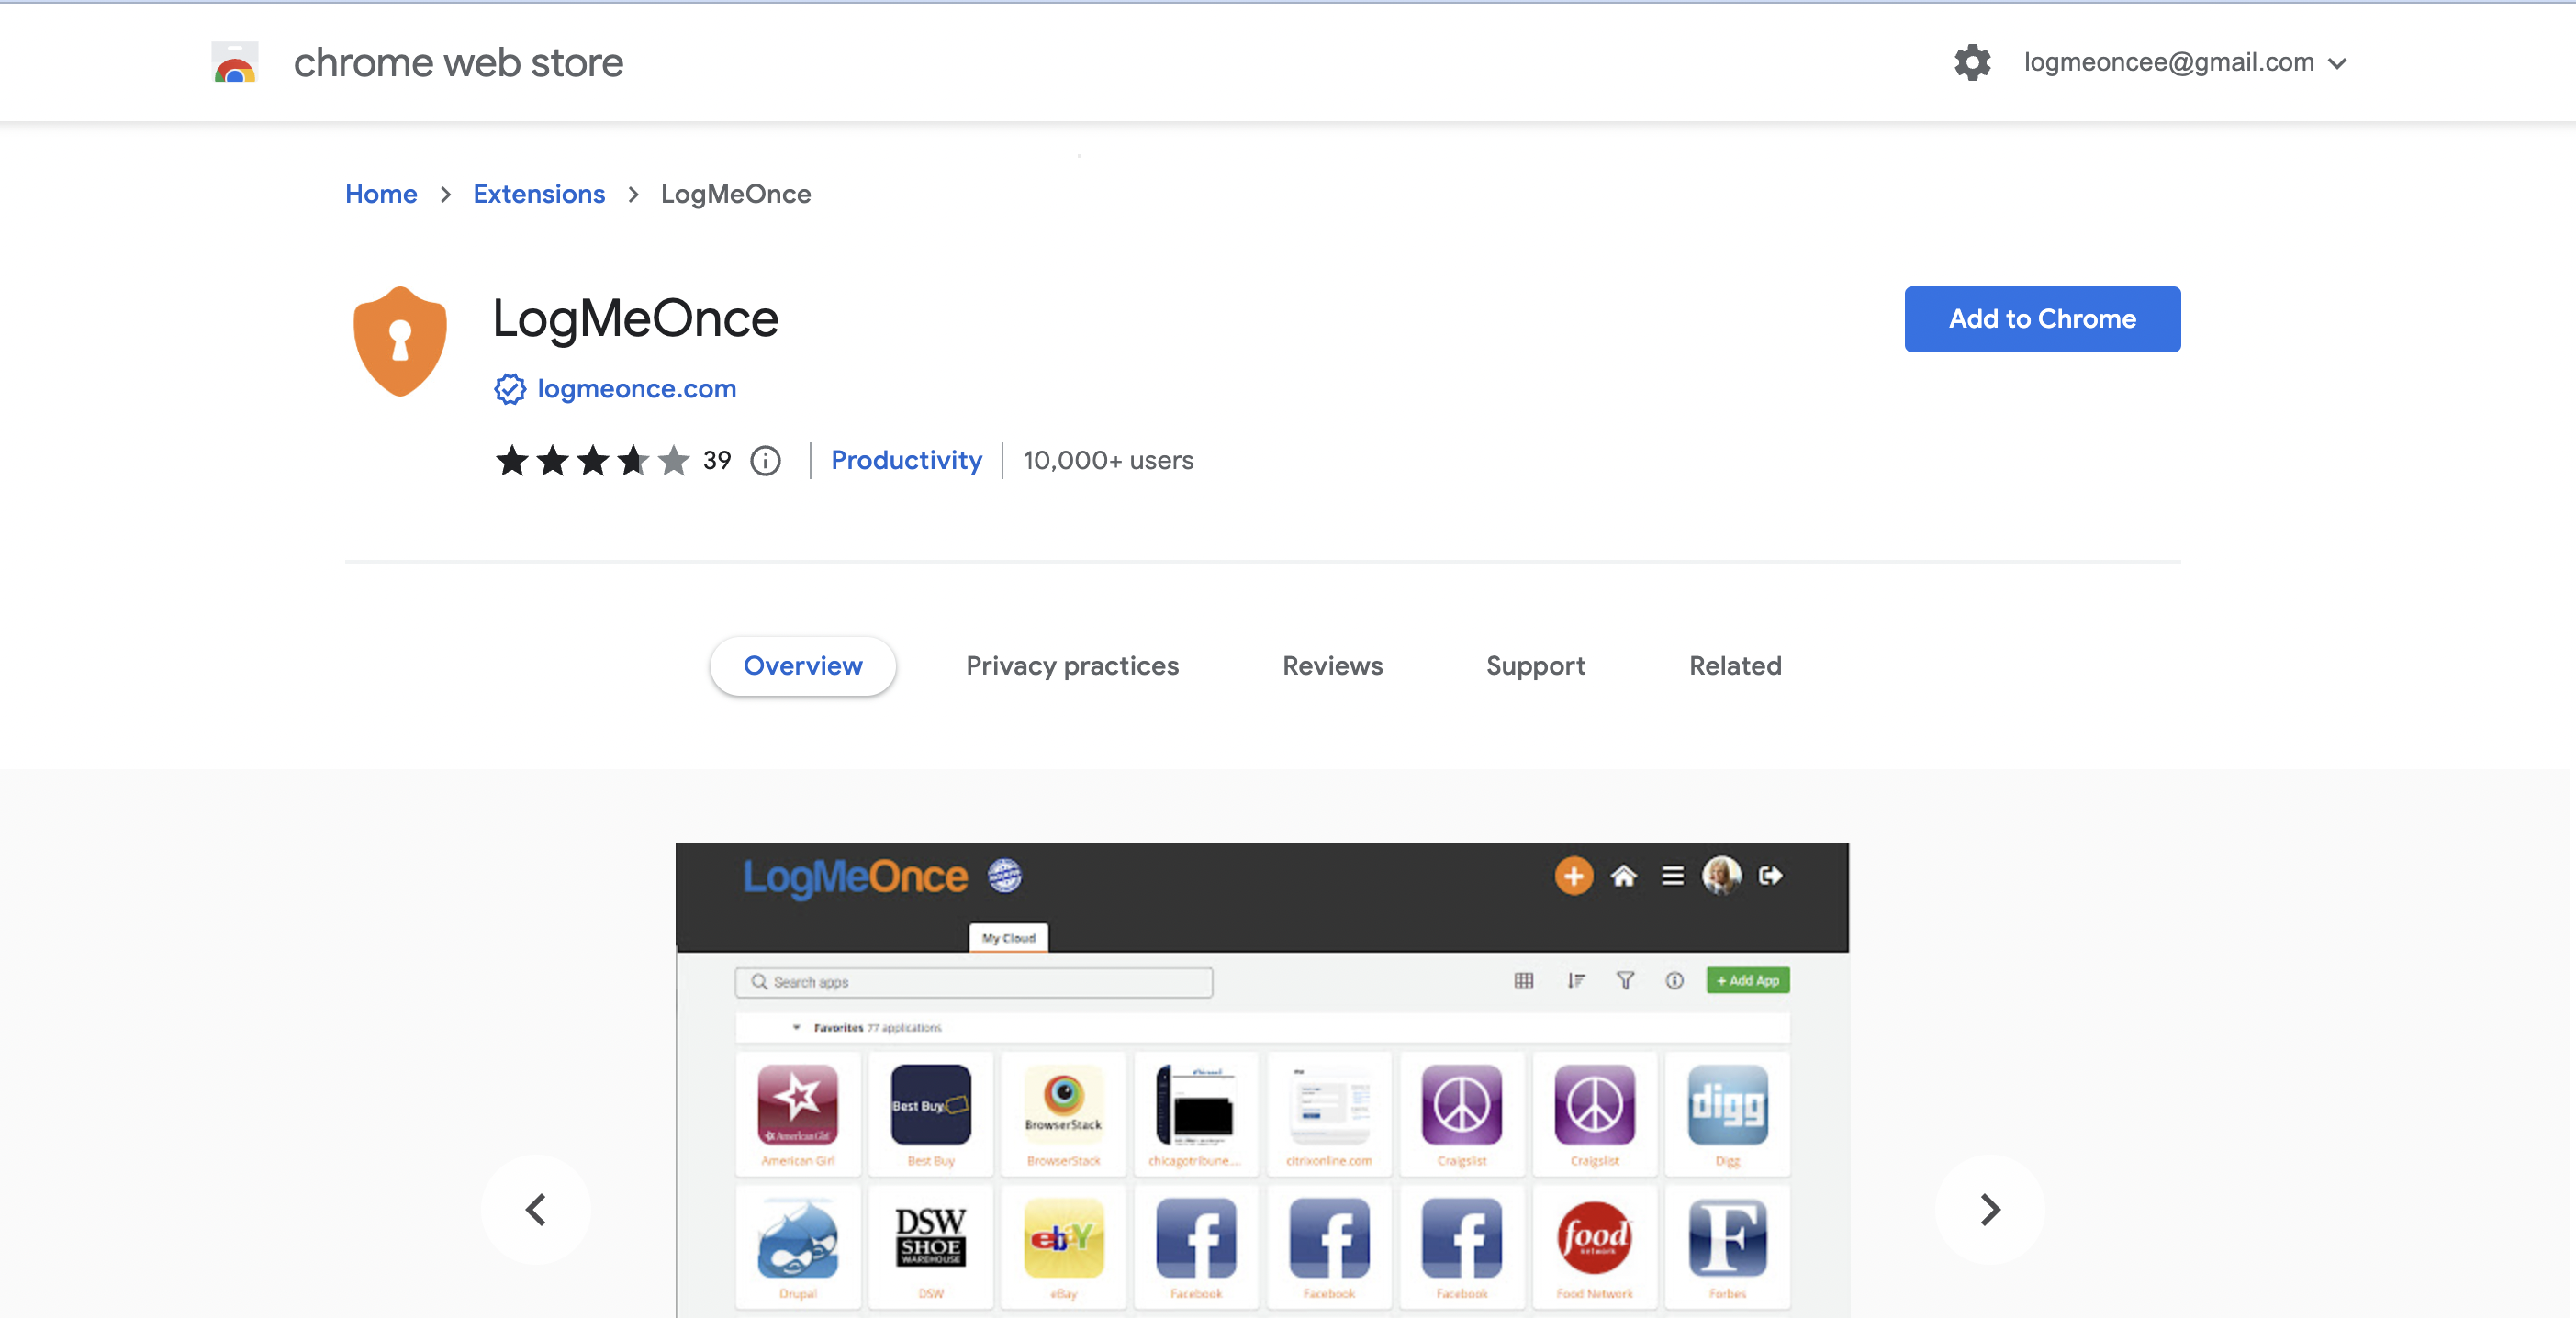Open the rating info icon
This screenshot has width=2576, height=1318.
click(766, 461)
